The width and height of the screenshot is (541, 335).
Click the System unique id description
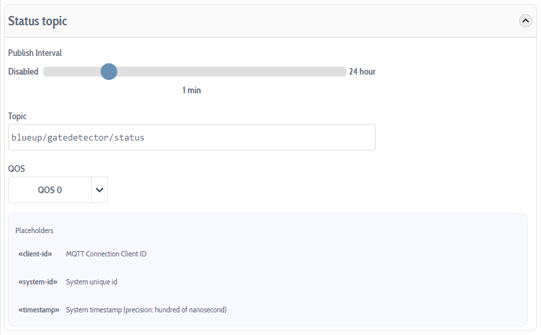coord(91,282)
